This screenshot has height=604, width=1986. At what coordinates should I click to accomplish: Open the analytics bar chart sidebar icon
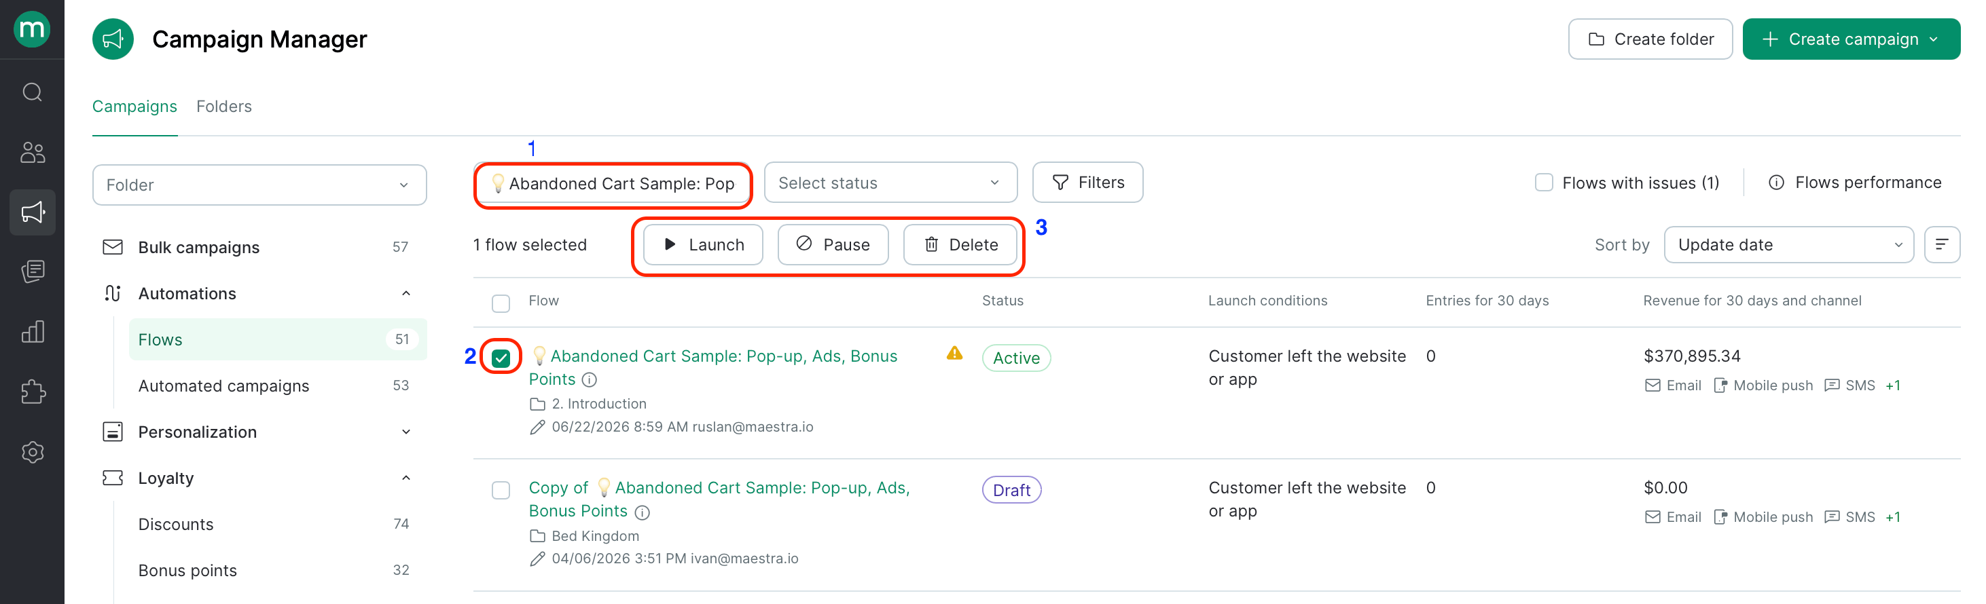(33, 332)
